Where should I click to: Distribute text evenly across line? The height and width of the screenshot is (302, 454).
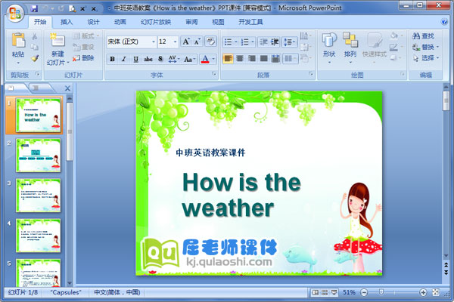(x=275, y=59)
